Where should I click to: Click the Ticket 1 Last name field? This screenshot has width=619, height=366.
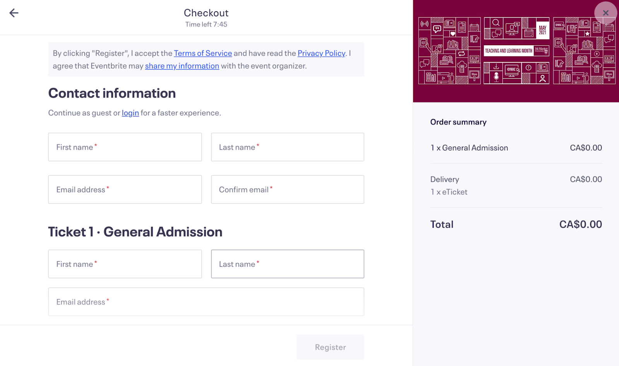click(287, 264)
